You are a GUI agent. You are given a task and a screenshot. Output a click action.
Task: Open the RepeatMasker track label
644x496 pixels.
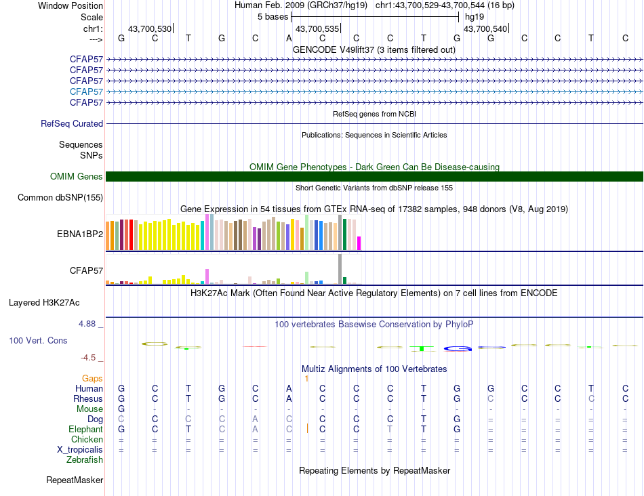75,480
